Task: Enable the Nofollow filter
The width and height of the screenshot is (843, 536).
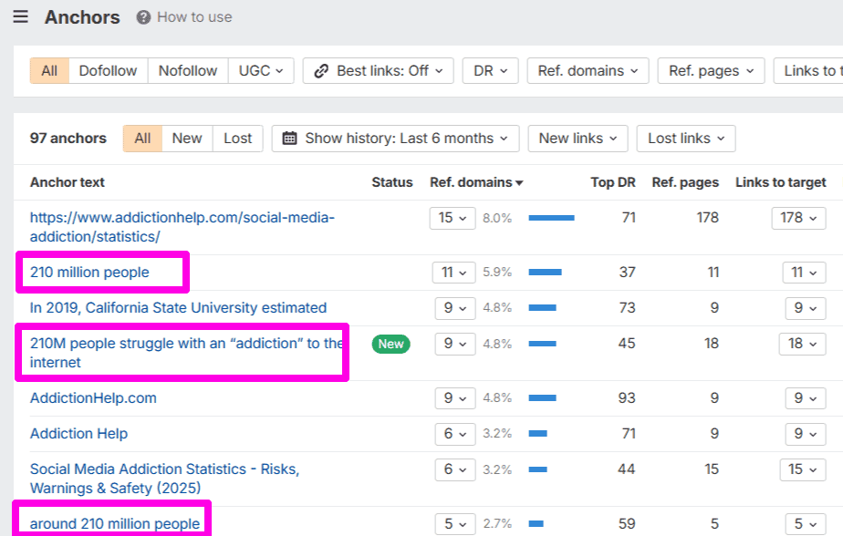Action: (x=187, y=70)
